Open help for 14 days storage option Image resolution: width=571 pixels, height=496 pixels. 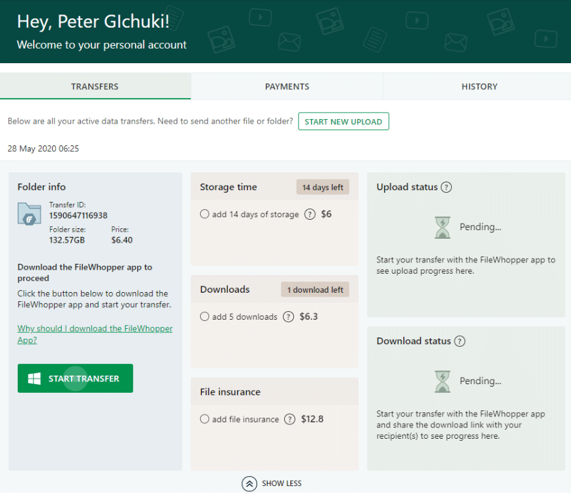coord(310,214)
